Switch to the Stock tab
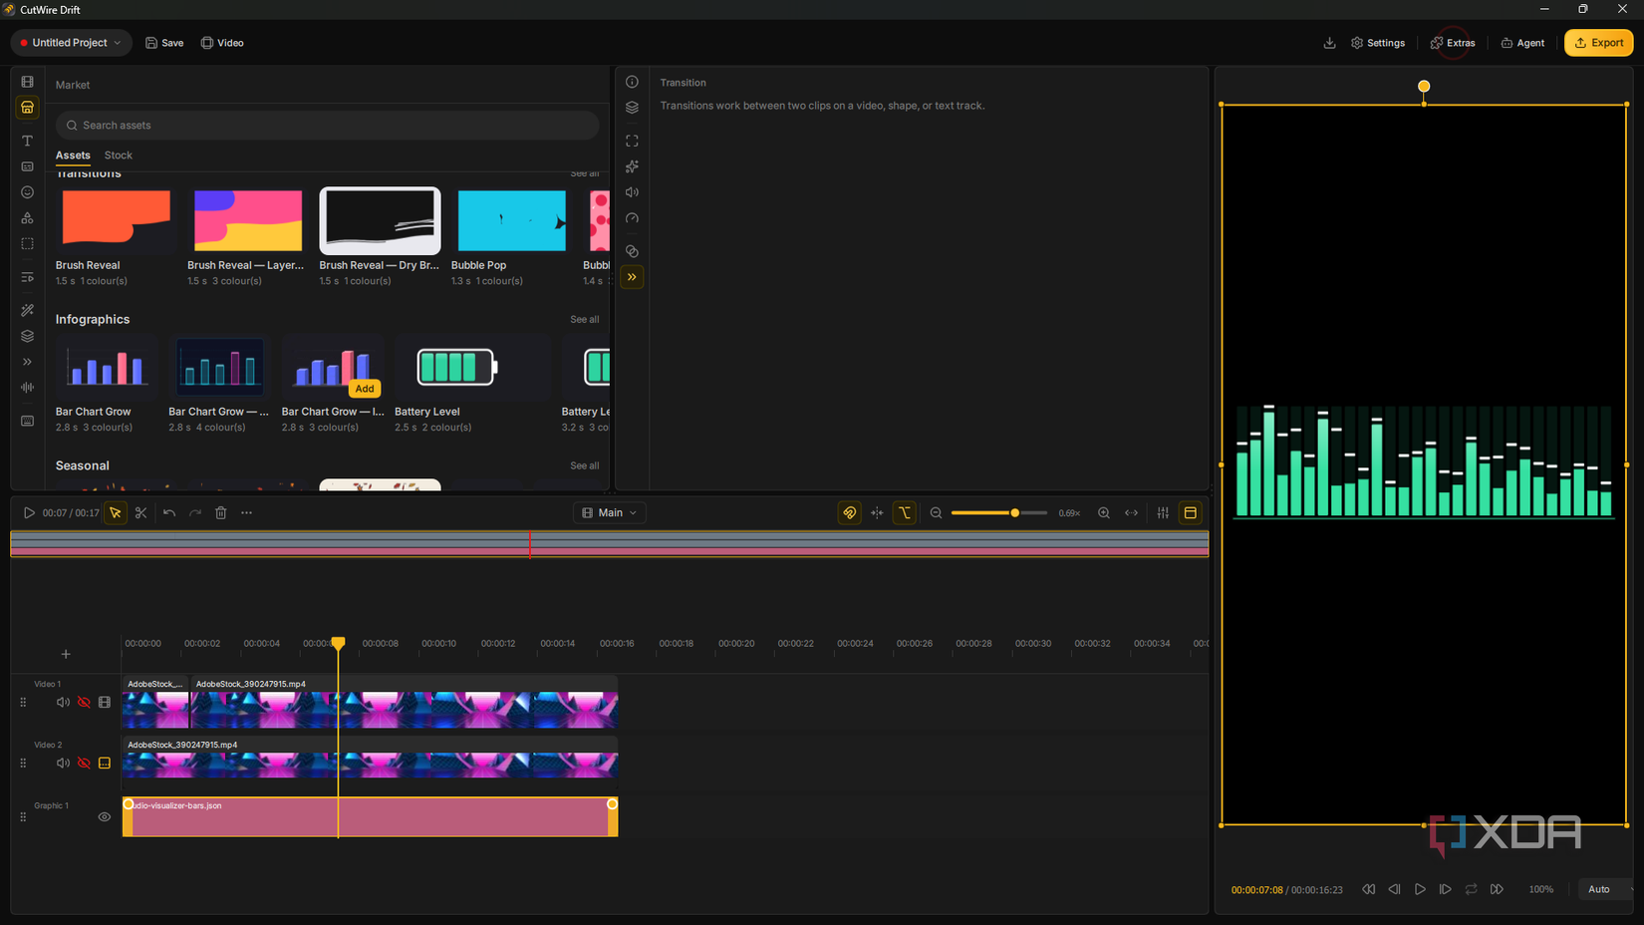 point(119,155)
